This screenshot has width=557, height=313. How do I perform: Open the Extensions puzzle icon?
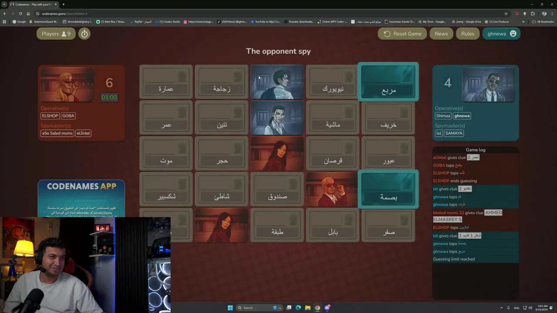(533, 13)
